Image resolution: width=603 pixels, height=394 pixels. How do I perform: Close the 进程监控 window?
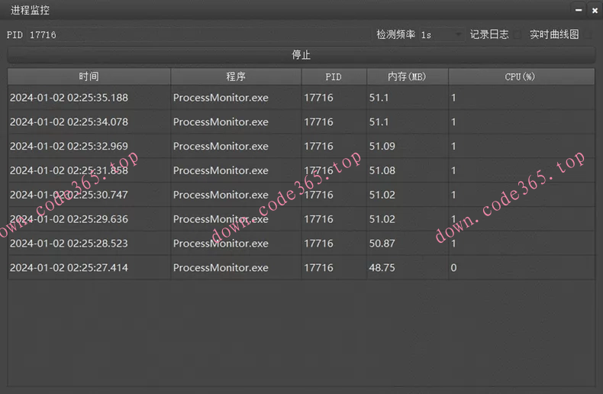[593, 10]
